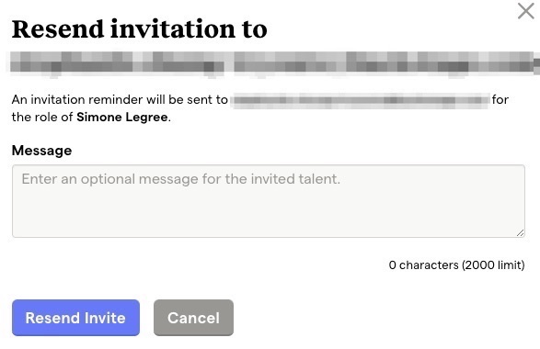Click the text area resize grip handle

point(520,232)
